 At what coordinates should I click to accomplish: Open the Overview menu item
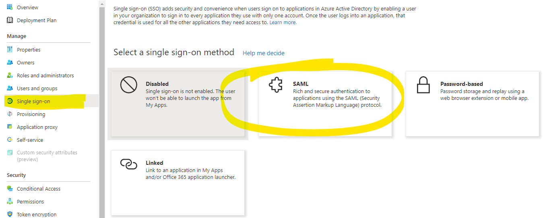(27, 7)
